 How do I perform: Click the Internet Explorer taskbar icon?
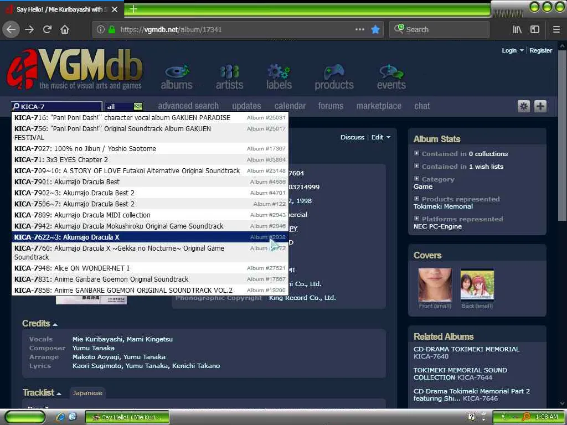tap(61, 417)
